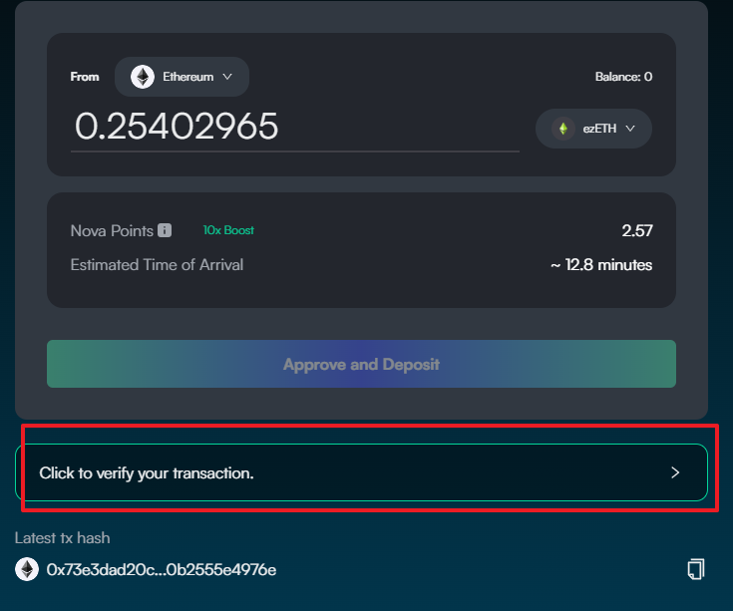Click to verify your transaction banner

tap(361, 472)
